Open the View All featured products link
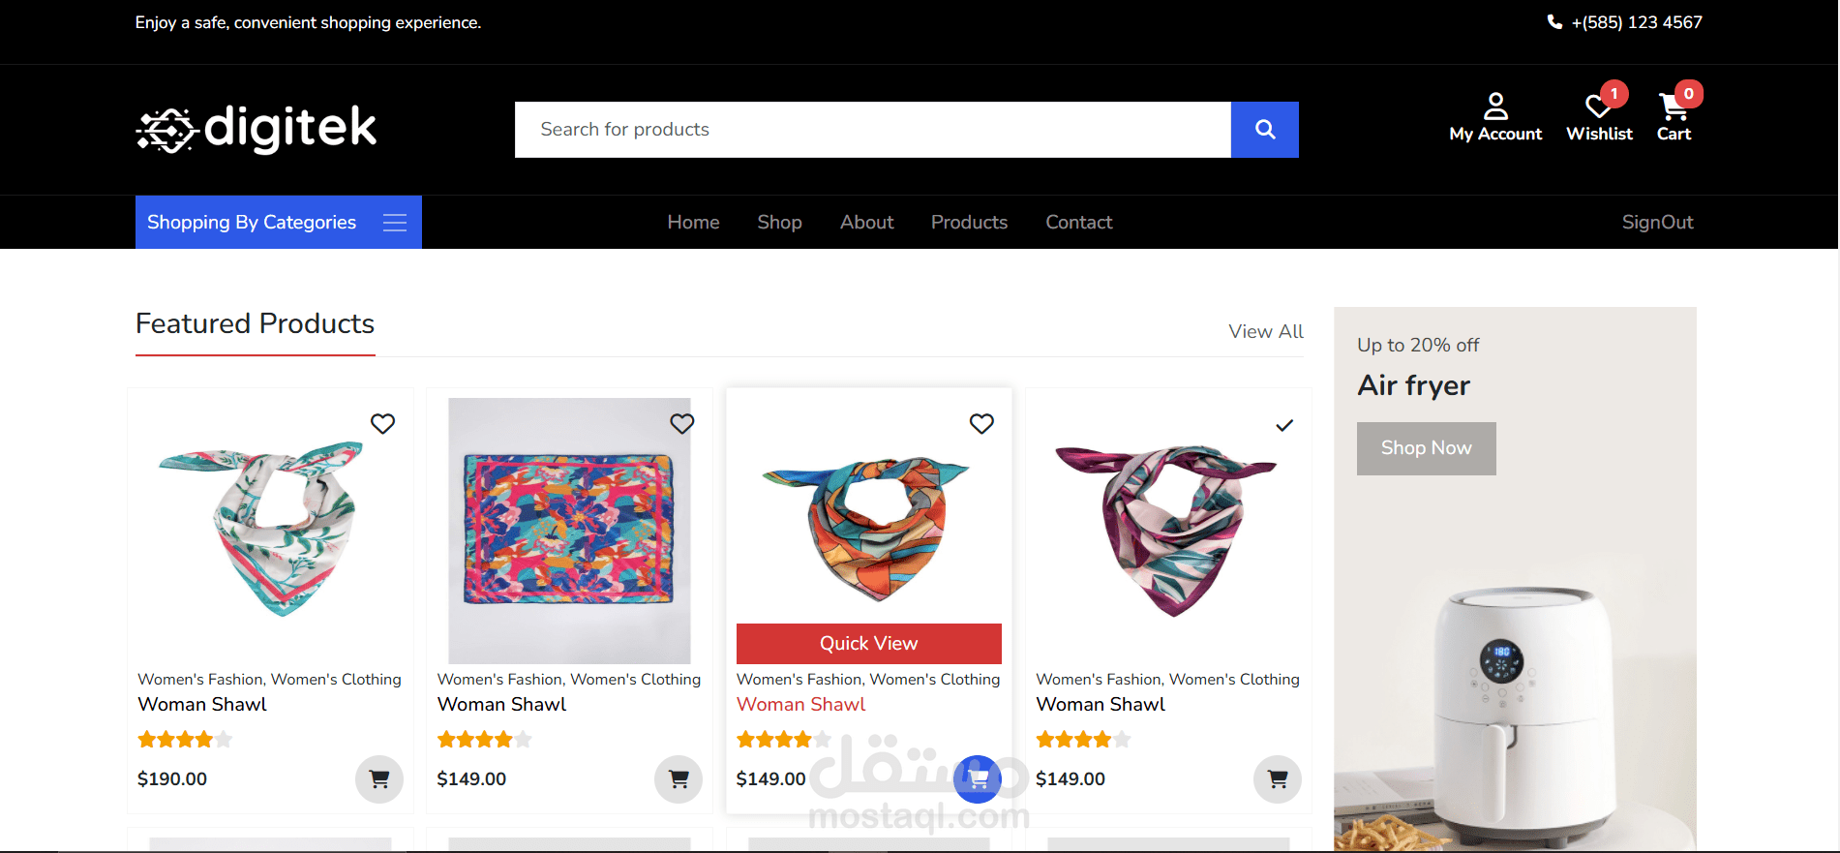 coord(1266,331)
